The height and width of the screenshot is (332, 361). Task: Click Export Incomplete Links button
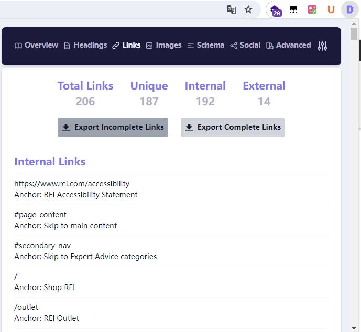click(x=113, y=127)
